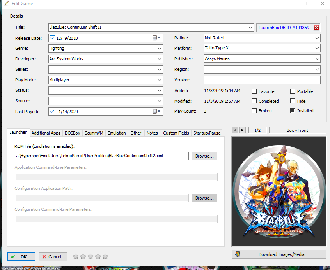Click the Box - Front image type selector
The width and height of the screenshot is (330, 270).
coord(297,130)
